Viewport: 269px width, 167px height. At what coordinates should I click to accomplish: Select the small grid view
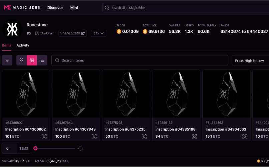click(32, 60)
